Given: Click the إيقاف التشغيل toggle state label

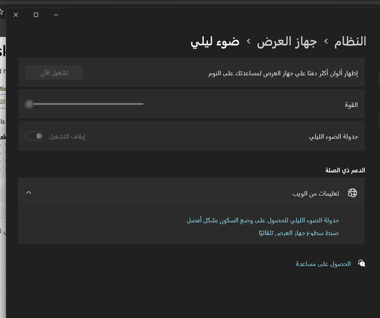Looking at the screenshot, I should tap(67, 136).
